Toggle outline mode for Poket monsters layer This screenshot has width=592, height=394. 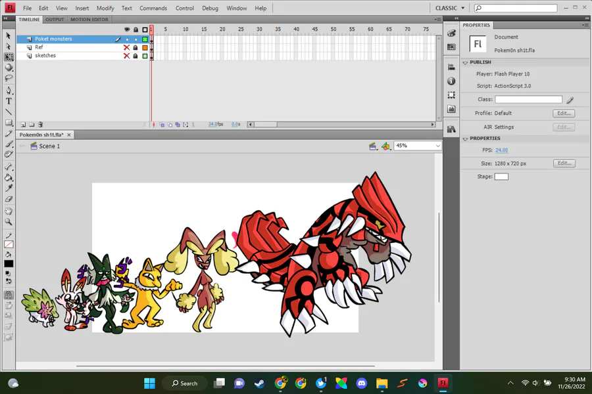(145, 39)
